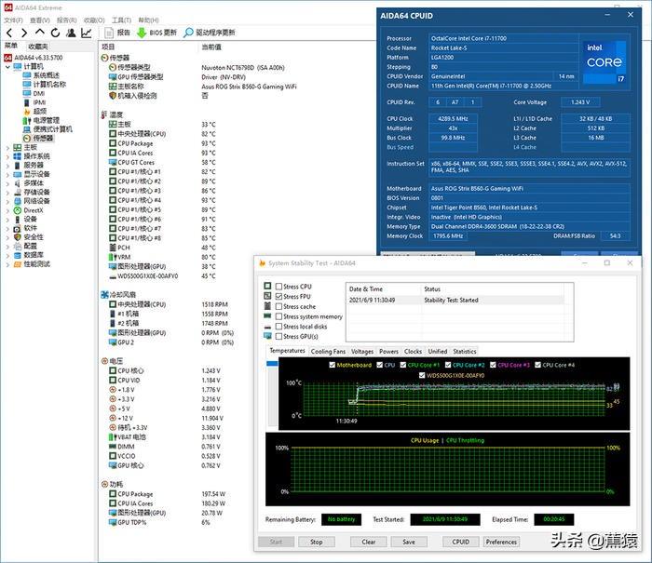Switch to the Cooling Fans tab
Image resolution: width=652 pixels, height=563 pixels.
click(328, 352)
